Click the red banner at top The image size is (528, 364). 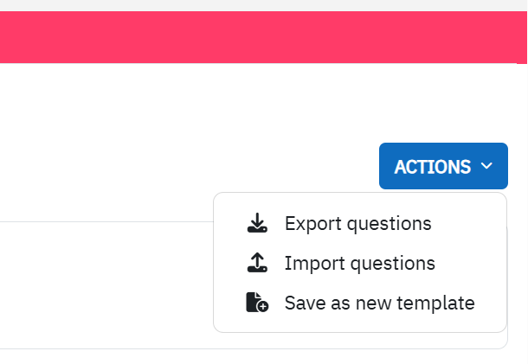(263, 37)
